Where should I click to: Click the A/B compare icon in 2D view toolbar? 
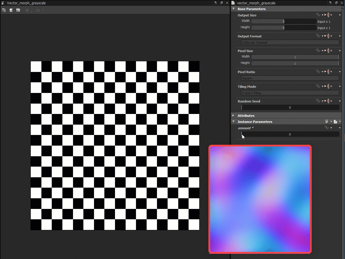(x=4, y=10)
